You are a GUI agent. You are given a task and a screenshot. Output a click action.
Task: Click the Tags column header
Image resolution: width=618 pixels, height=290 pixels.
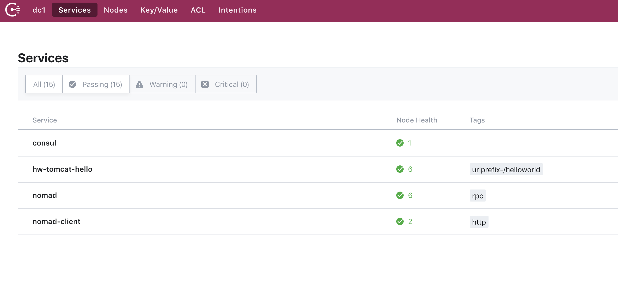[477, 120]
